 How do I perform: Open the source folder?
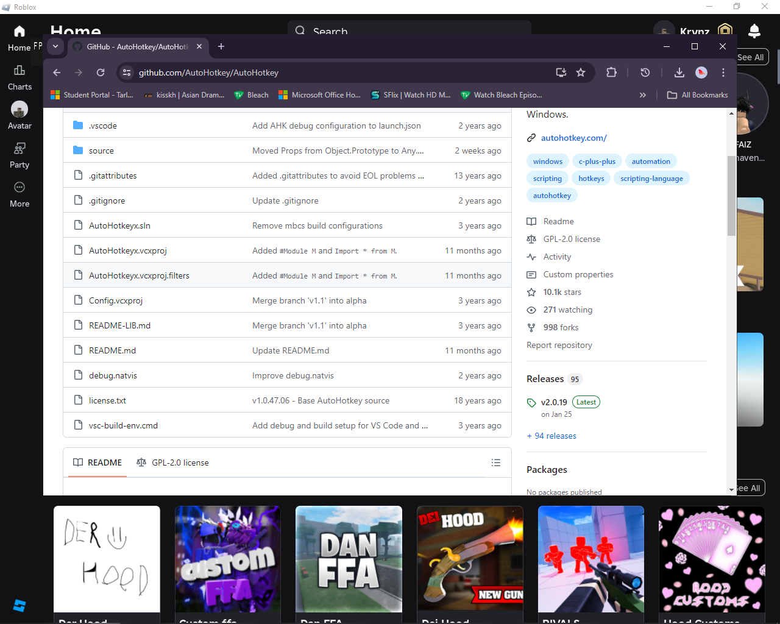click(101, 151)
